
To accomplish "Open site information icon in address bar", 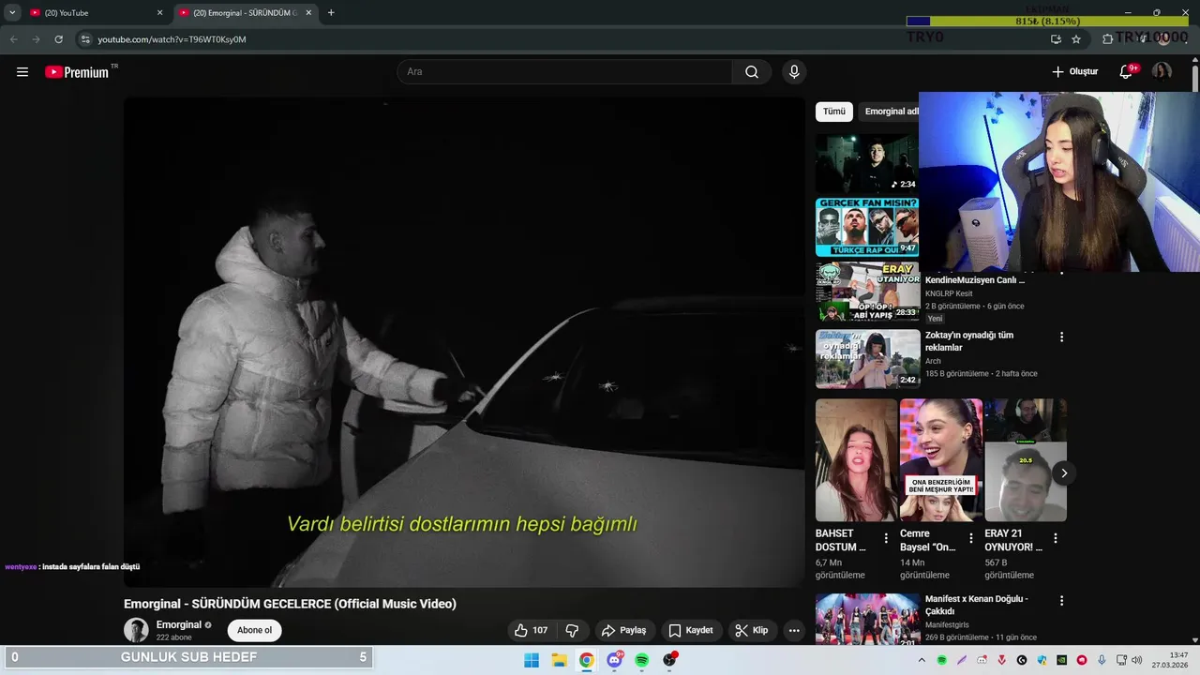I will (85, 39).
